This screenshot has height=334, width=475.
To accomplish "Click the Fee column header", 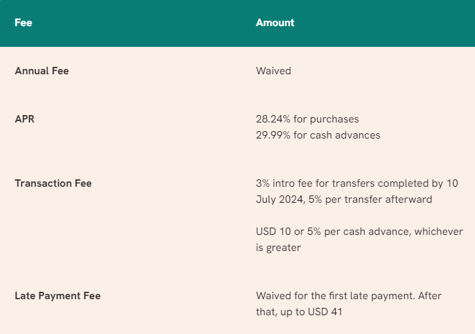I will tap(23, 23).
